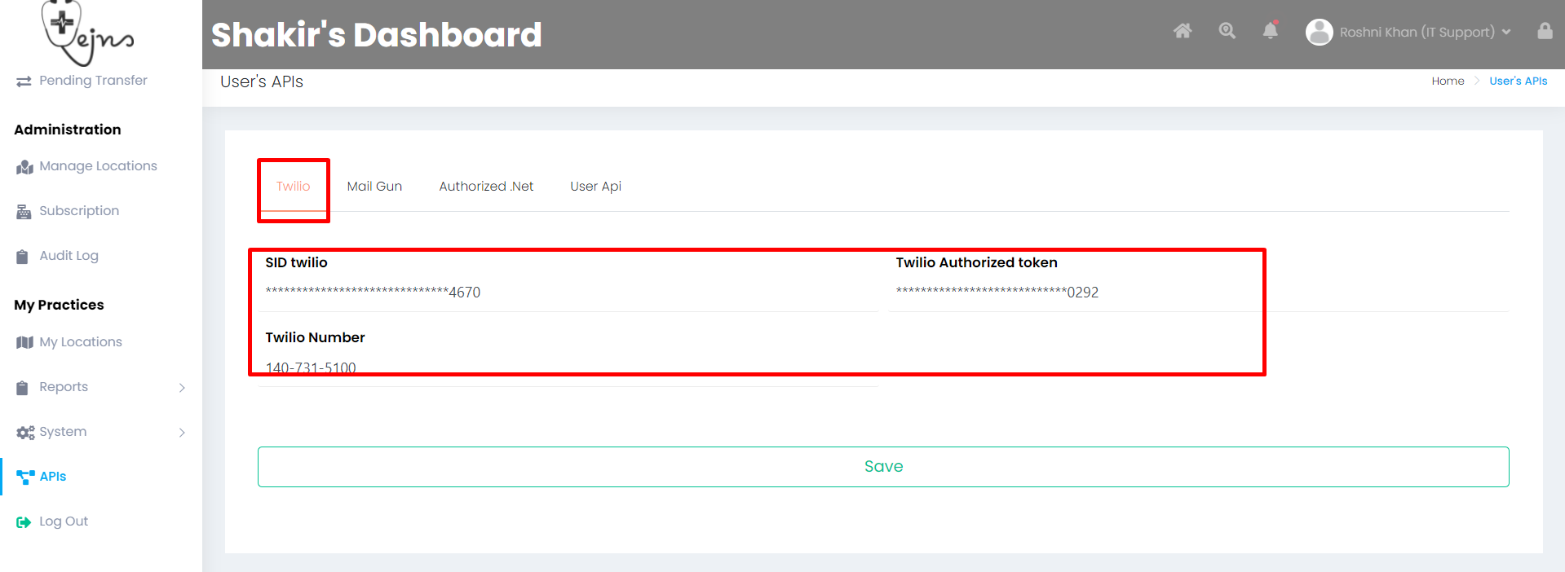Switch to the Authorized .Net tab
This screenshot has width=1565, height=572.
(x=486, y=187)
